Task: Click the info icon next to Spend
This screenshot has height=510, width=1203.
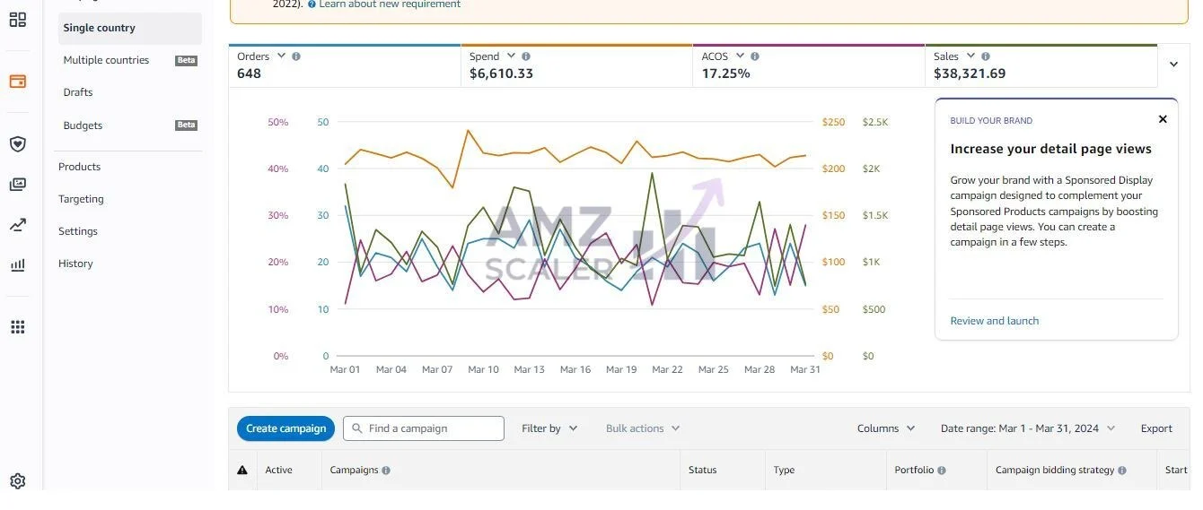Action: pyautogui.click(x=526, y=56)
